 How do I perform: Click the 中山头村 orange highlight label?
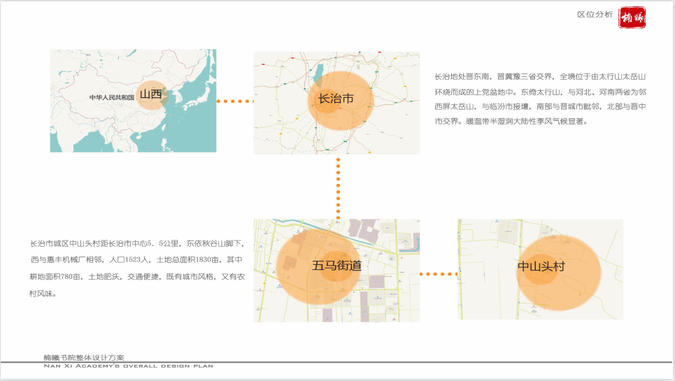[x=541, y=267]
